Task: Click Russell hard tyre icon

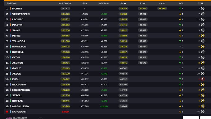Action: [x=203, y=52]
